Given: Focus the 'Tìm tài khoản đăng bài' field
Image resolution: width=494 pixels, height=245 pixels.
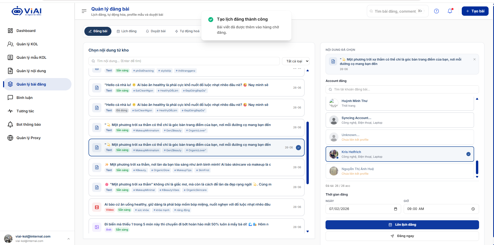Looking at the screenshot, I should click(x=402, y=89).
